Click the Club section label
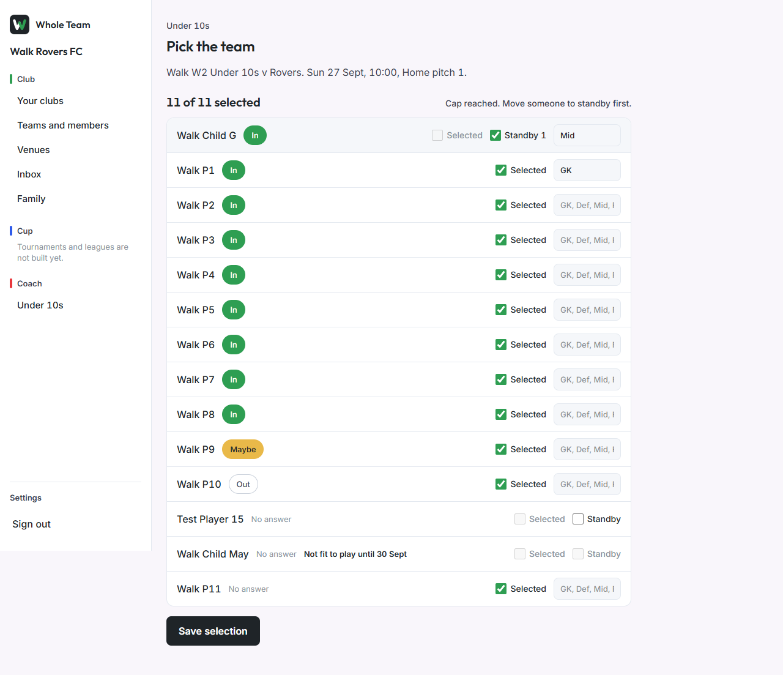The image size is (783, 675). pyautogui.click(x=26, y=79)
